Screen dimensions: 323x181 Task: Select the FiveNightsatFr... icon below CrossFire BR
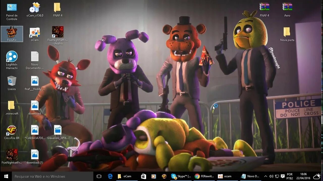tap(12, 157)
